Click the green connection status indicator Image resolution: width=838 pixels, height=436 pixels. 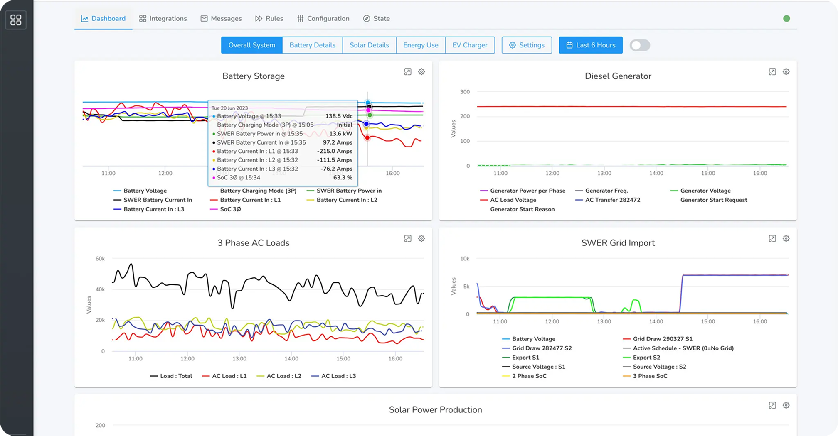(786, 18)
